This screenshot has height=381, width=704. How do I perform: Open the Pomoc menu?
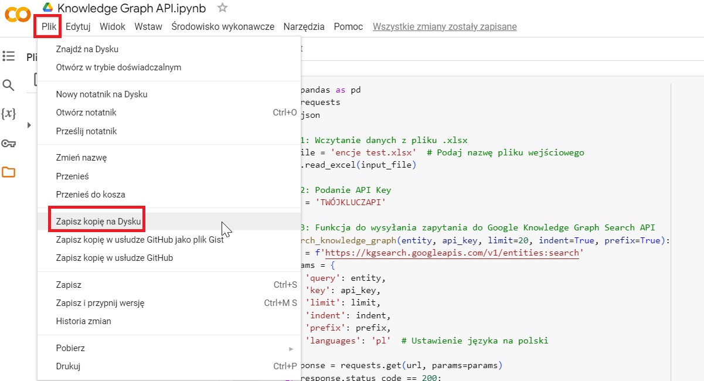pyautogui.click(x=348, y=26)
